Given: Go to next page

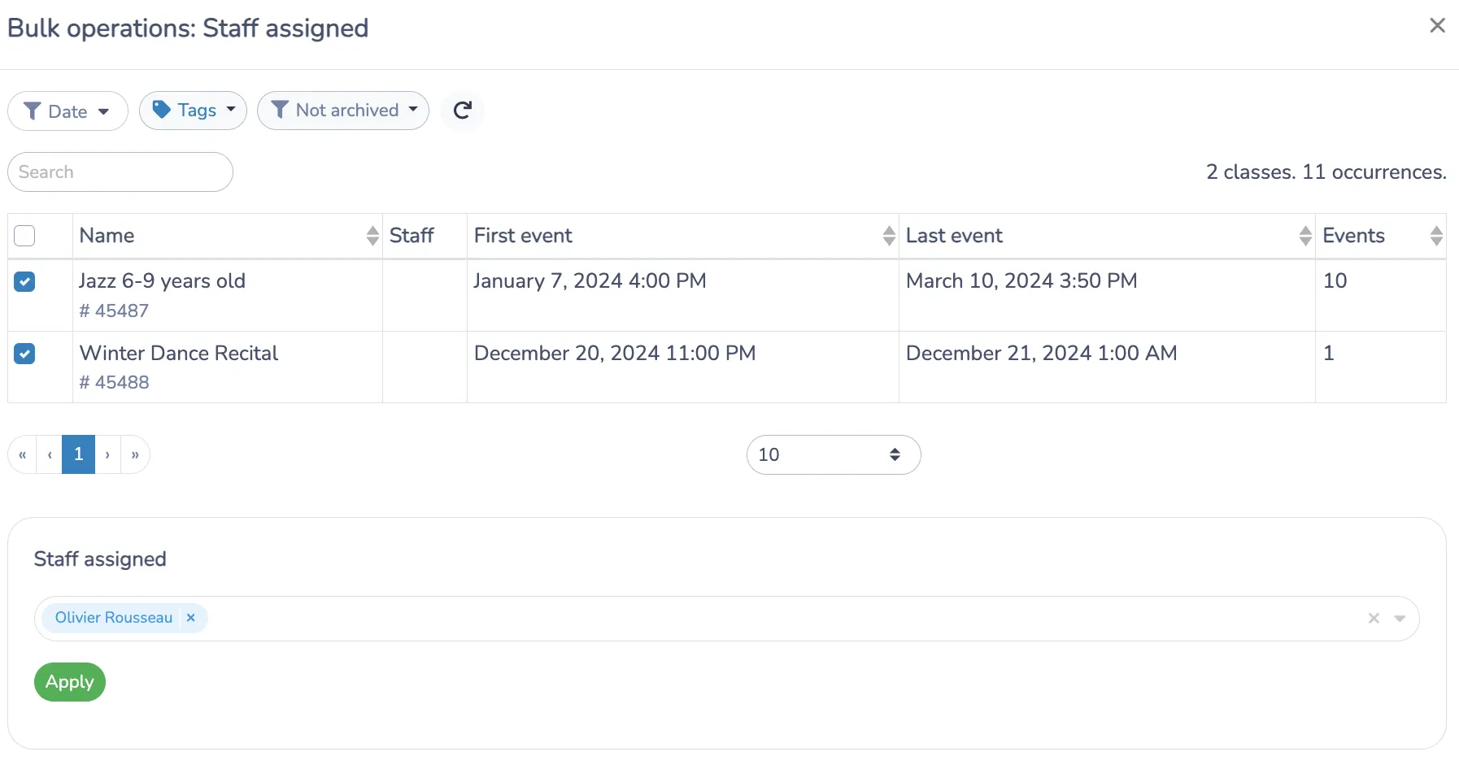Looking at the screenshot, I should 107,454.
